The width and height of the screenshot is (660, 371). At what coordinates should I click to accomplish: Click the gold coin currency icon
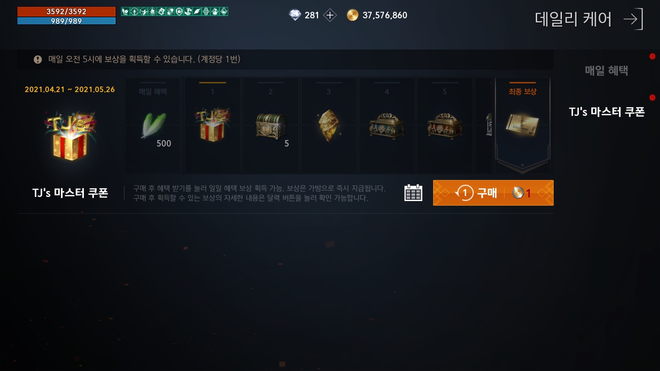coord(352,15)
